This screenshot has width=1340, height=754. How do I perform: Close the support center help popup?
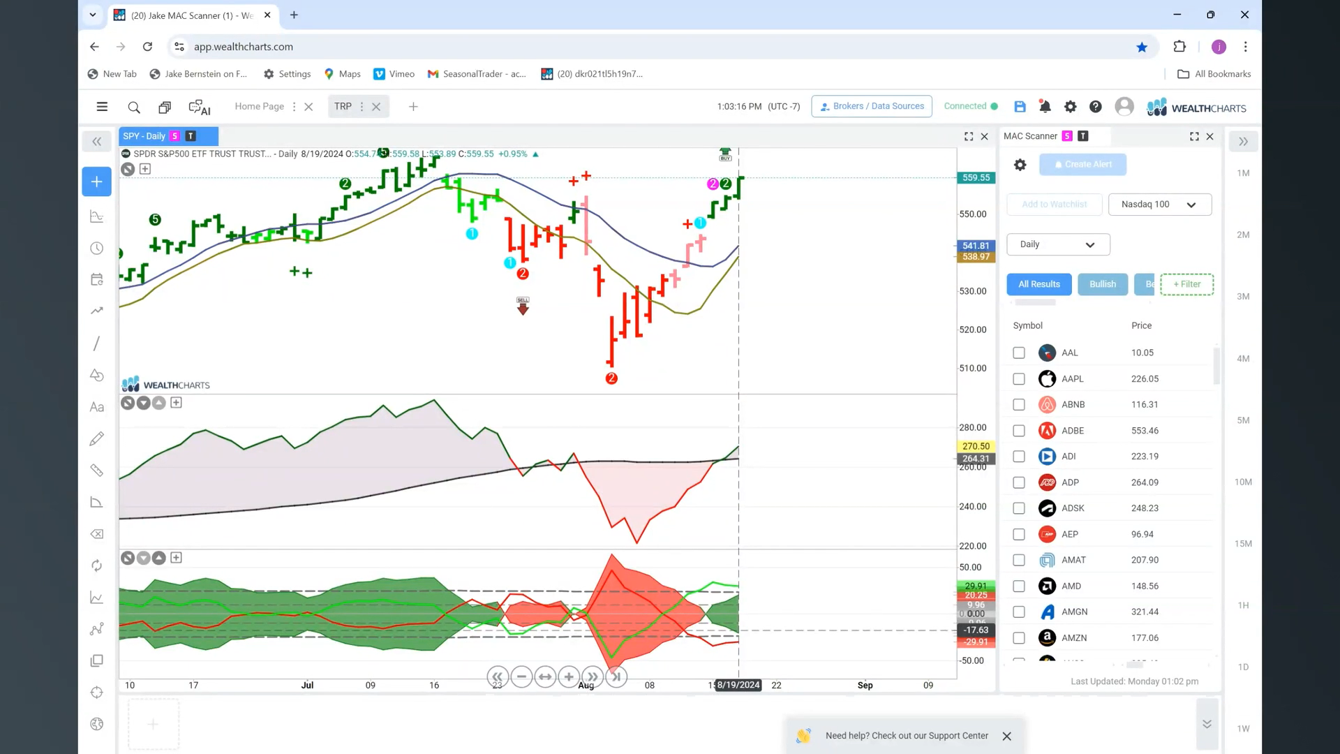pyautogui.click(x=1006, y=736)
